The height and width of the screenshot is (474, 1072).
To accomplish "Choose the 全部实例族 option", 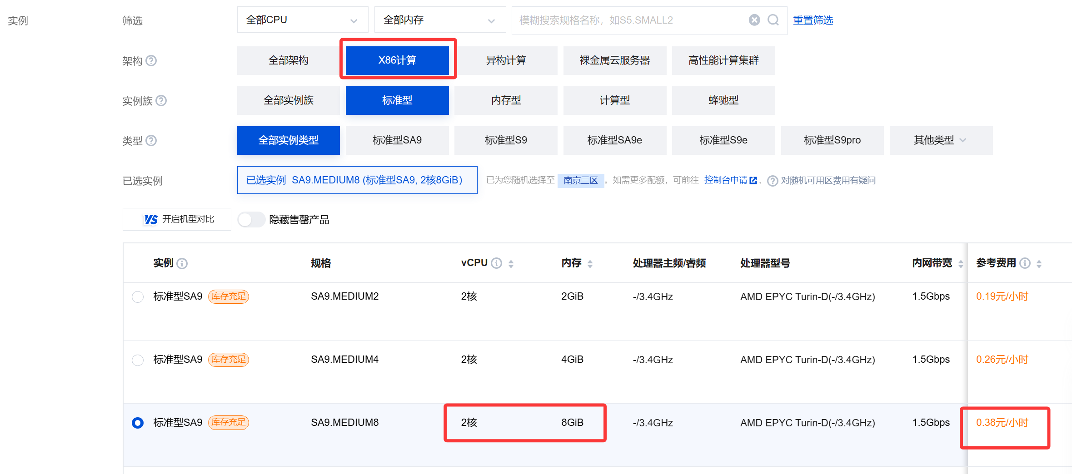I will [x=289, y=100].
